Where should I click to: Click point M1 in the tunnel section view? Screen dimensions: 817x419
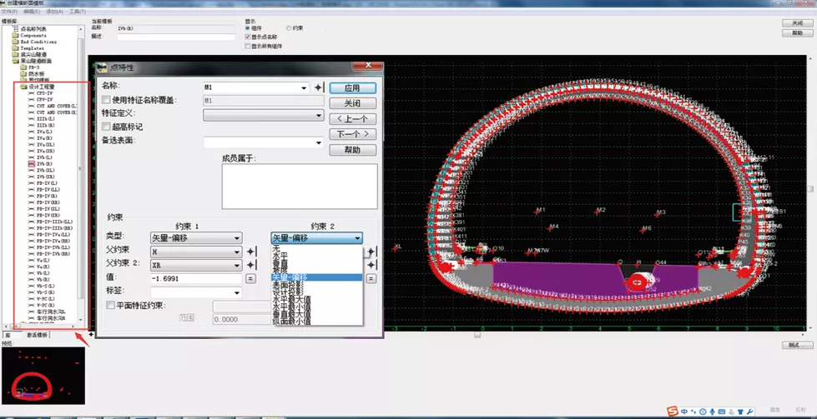coord(537,212)
